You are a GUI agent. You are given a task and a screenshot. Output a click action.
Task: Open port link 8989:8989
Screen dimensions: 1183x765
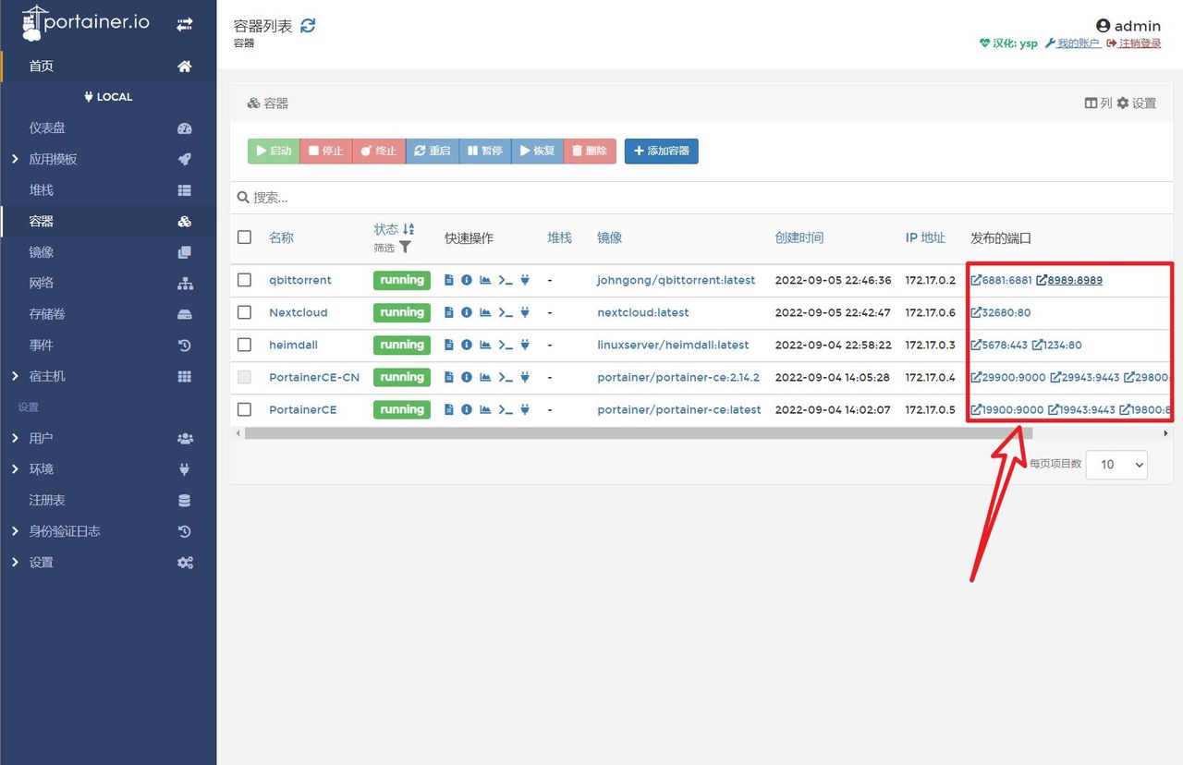click(x=1069, y=280)
